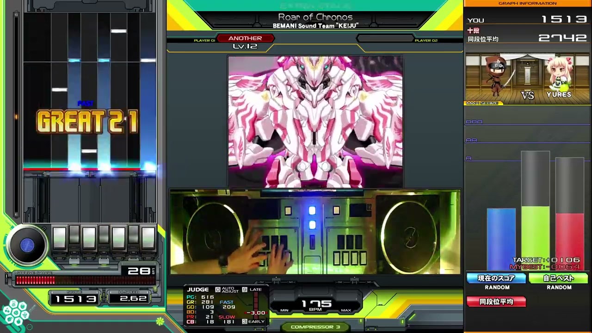Click the MYBEST:-0064 difference text
592x333 pixels.
[545, 267]
